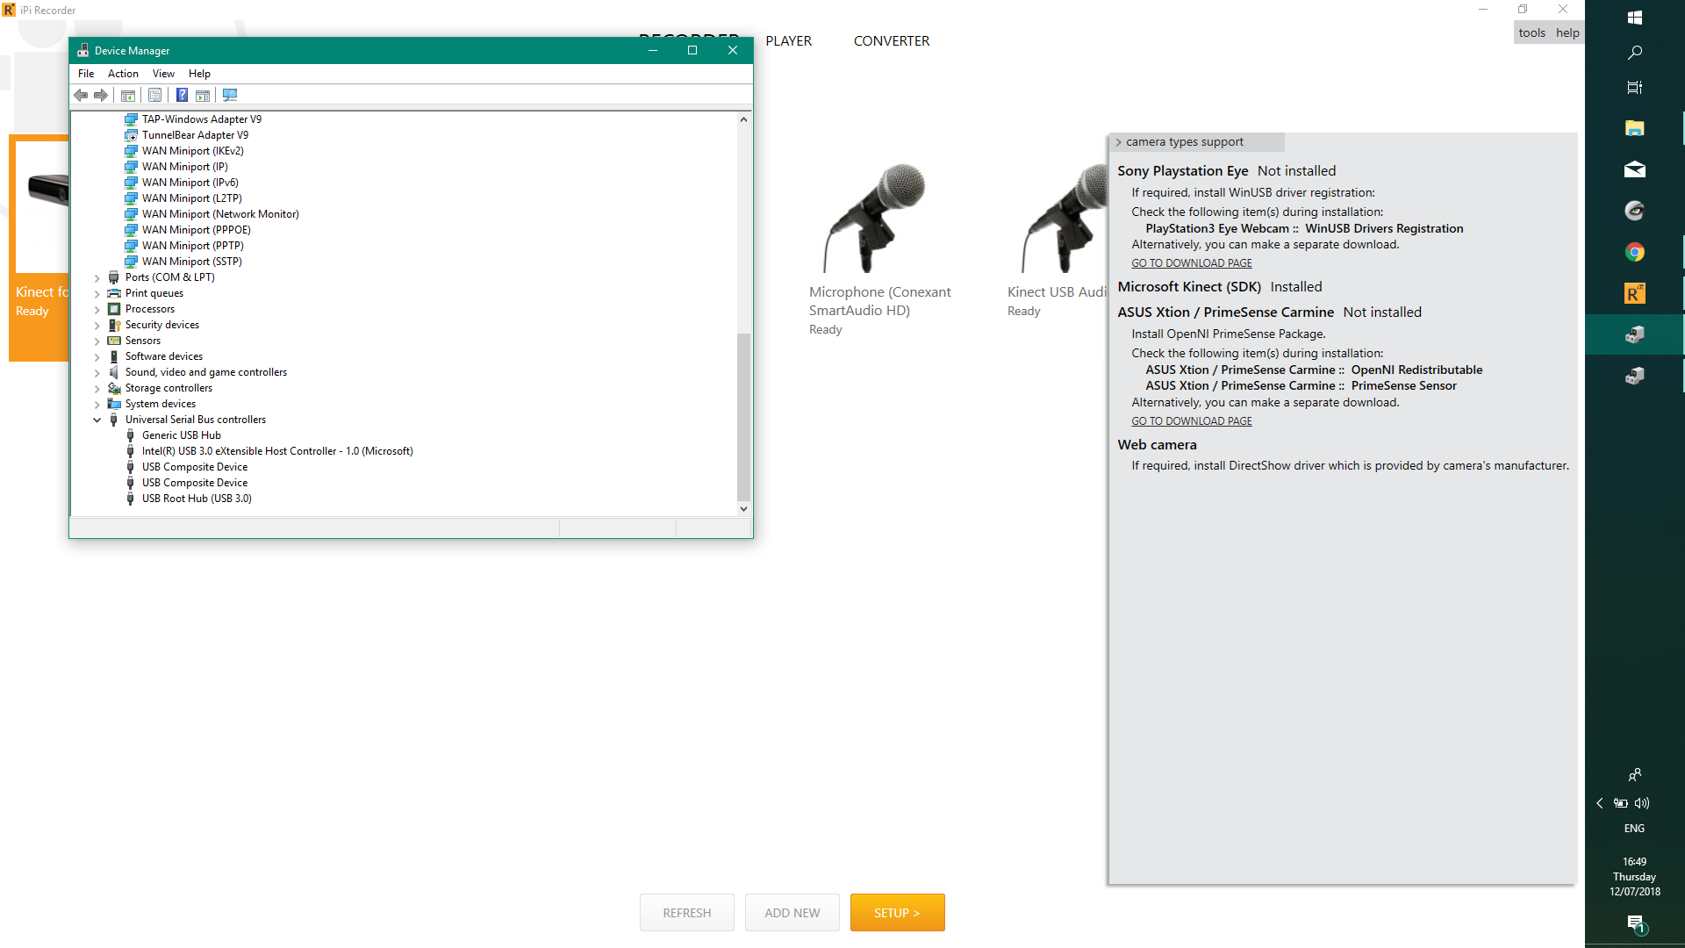1685x948 pixels.
Task: Select Generic USB Hub device
Action: coord(182,435)
